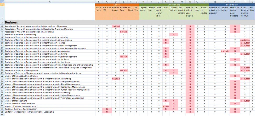Select row 3 header

pyautogui.click(x=2, y=23)
